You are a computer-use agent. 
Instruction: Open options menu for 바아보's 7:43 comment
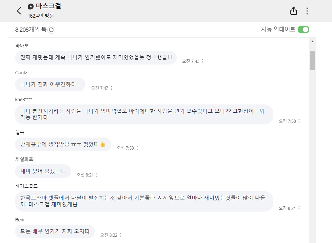point(203,61)
